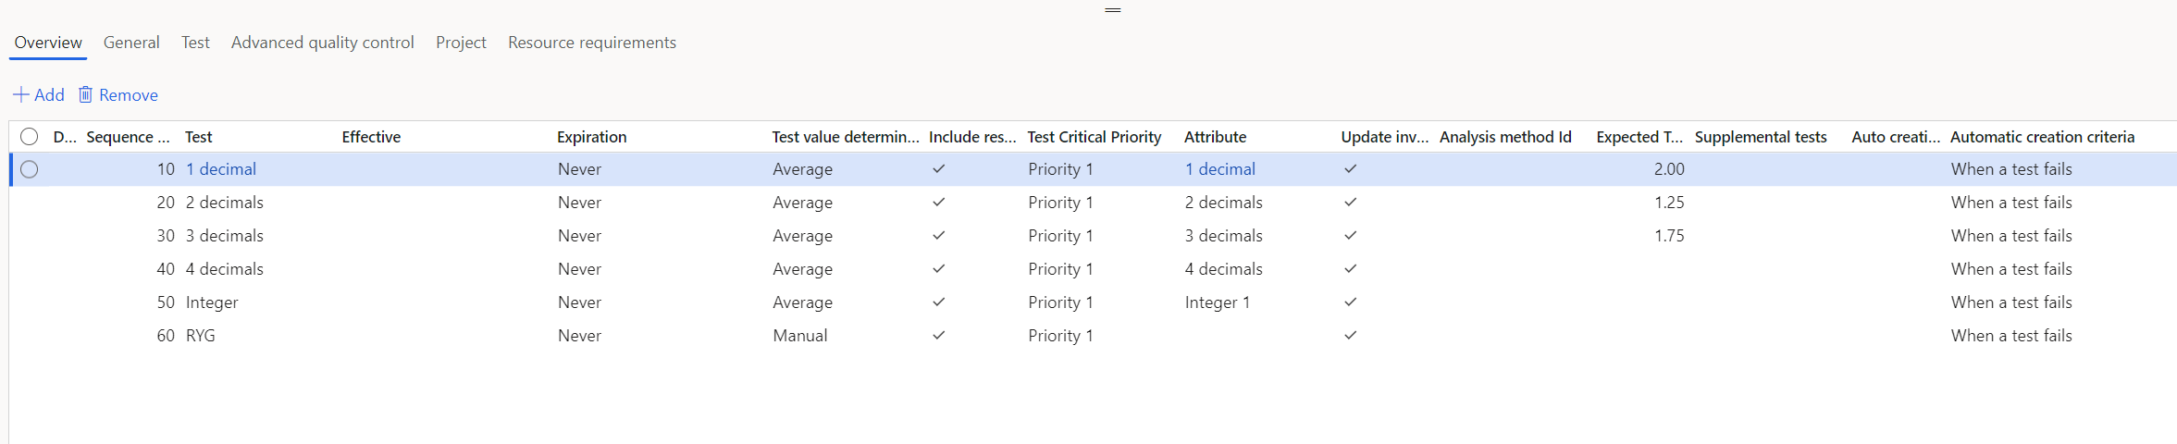Click the Add plus icon
The height and width of the screenshot is (444, 2177).
20,94
